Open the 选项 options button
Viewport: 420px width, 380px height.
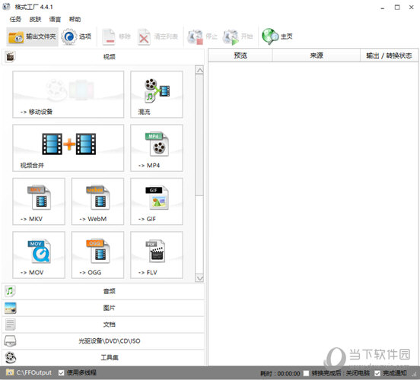[x=76, y=36]
